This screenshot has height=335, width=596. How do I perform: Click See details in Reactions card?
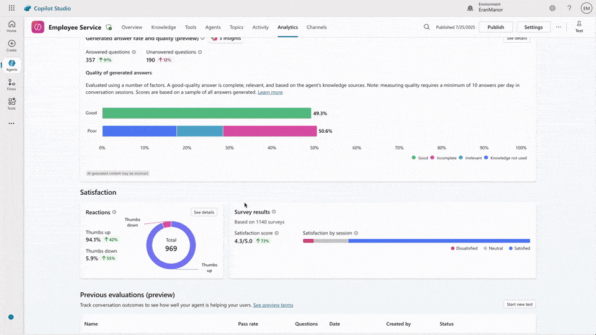pyautogui.click(x=204, y=212)
